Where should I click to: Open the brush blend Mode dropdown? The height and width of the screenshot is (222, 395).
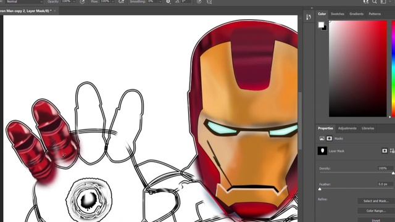[24, 1]
